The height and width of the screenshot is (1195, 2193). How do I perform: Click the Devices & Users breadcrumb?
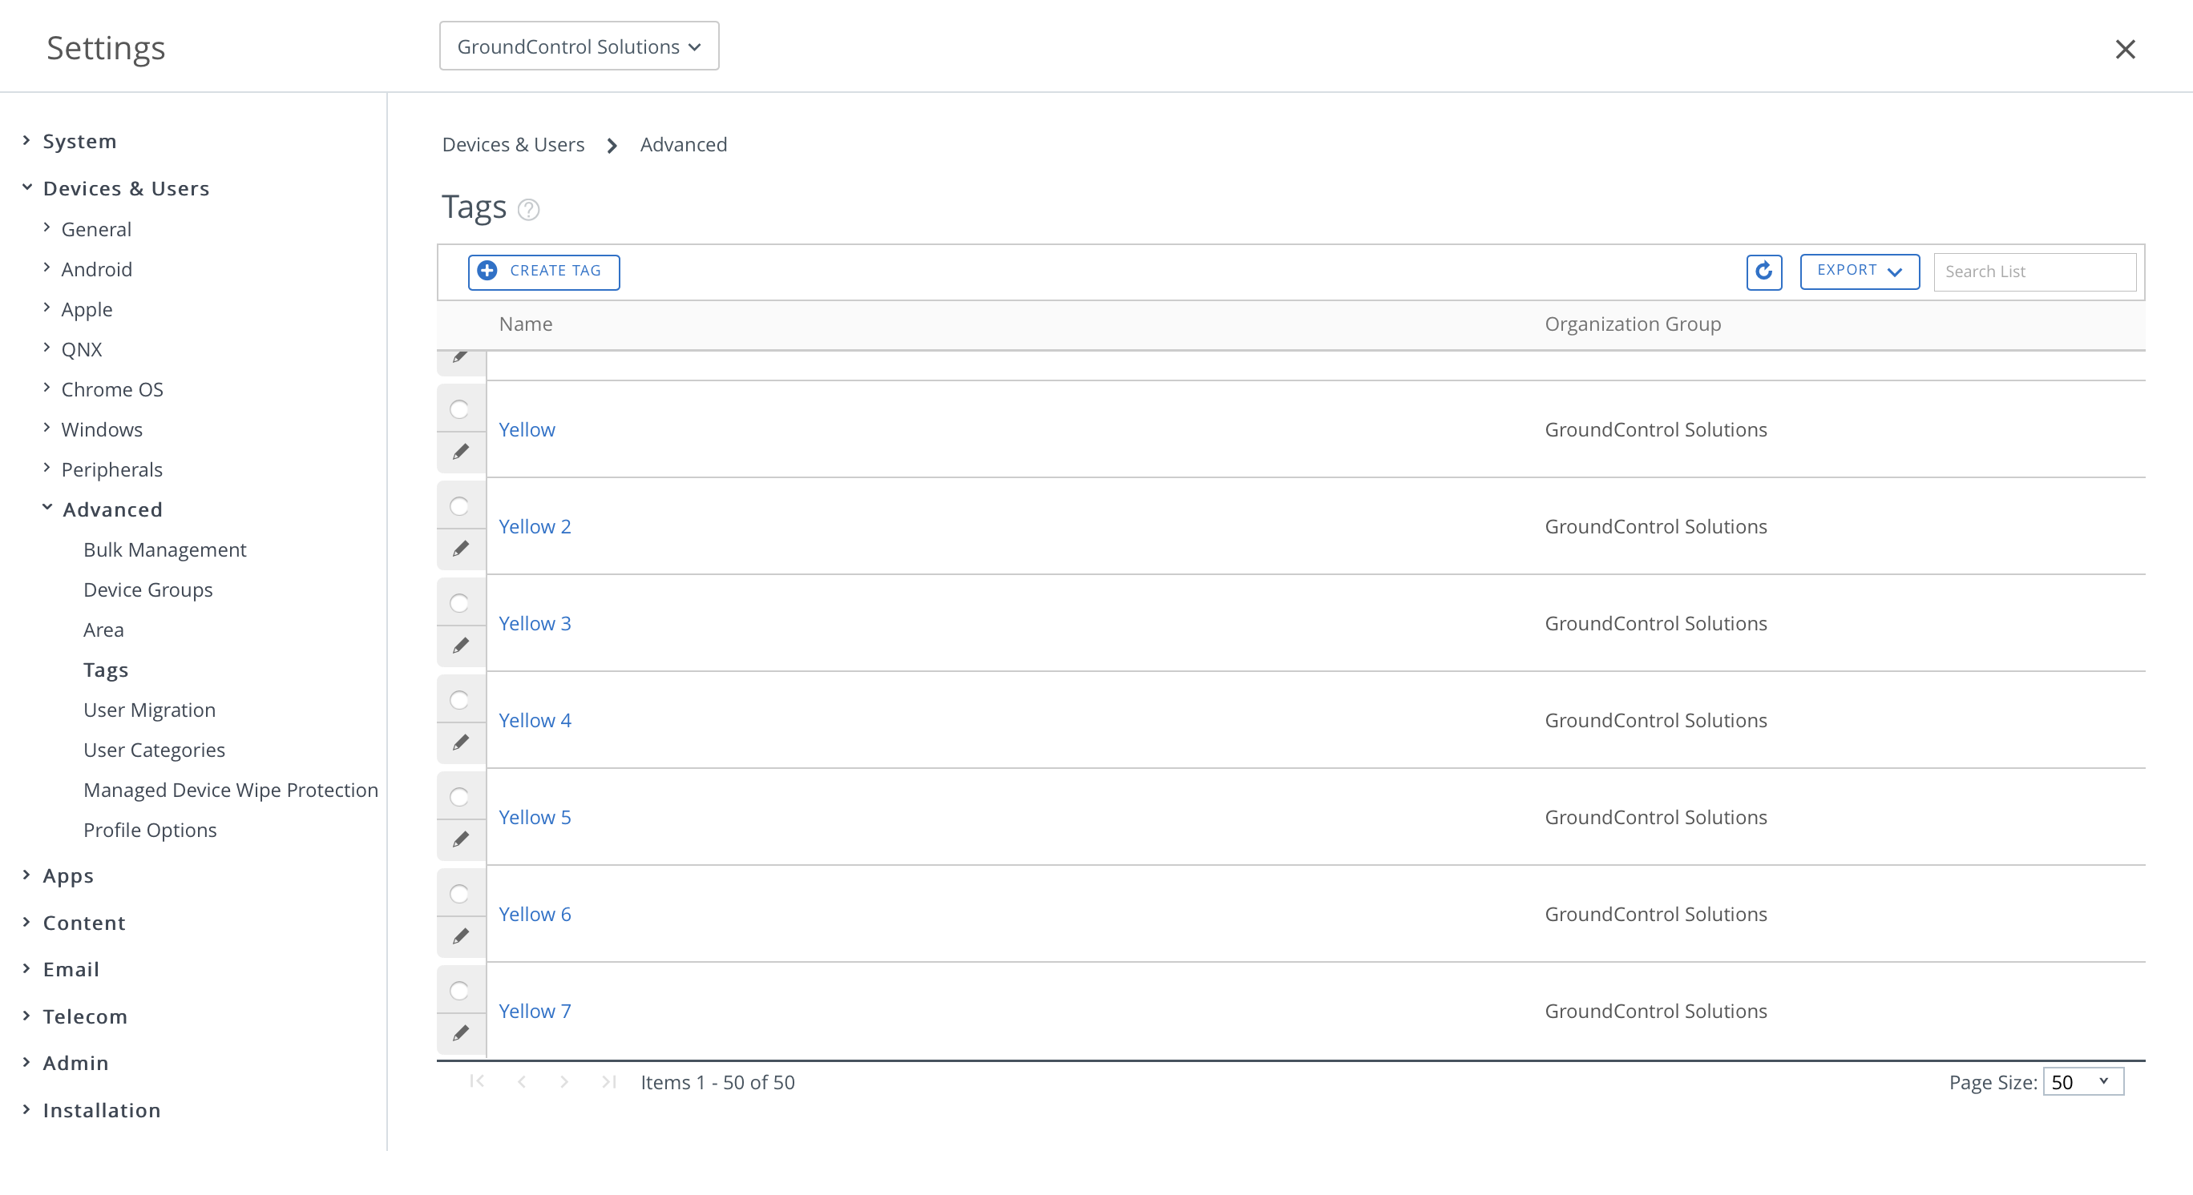click(512, 145)
